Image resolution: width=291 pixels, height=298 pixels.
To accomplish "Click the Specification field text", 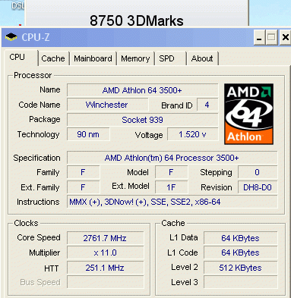I will click(172, 158).
